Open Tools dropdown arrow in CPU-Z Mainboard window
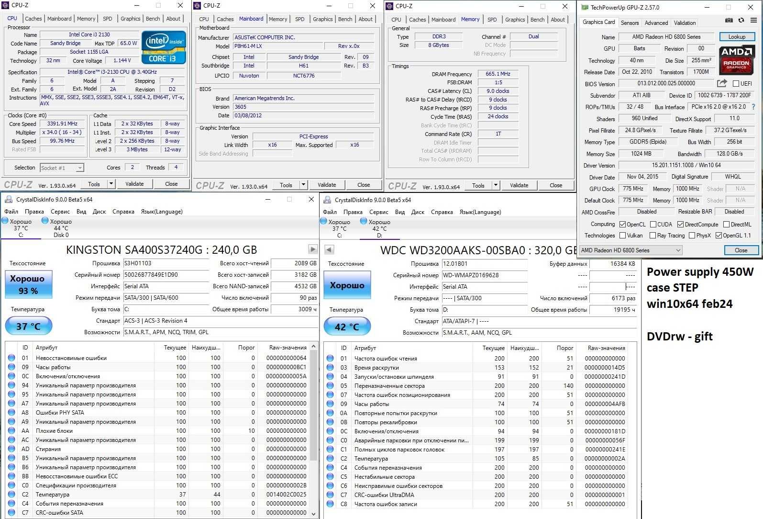 click(x=303, y=184)
